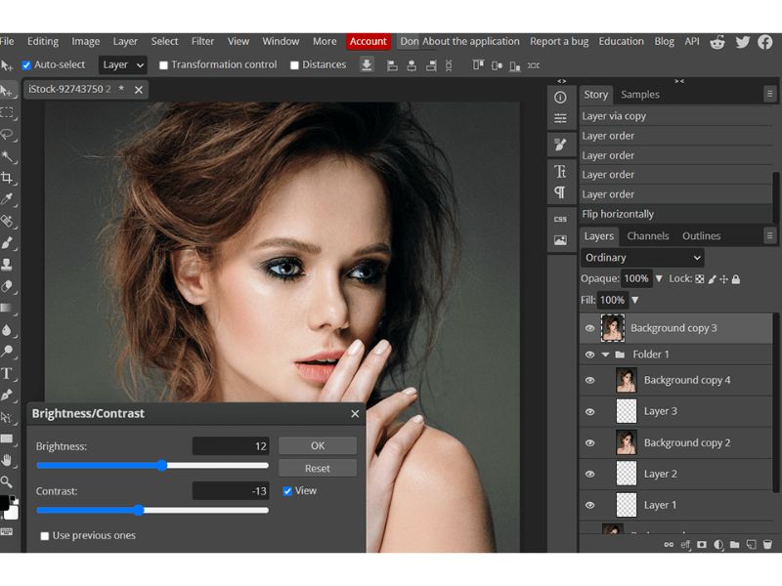Hide the Background copy 4 layer
This screenshot has width=782, height=586.
point(589,379)
